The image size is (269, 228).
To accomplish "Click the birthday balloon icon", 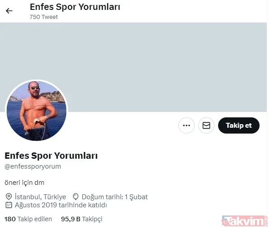I will 76,197.
